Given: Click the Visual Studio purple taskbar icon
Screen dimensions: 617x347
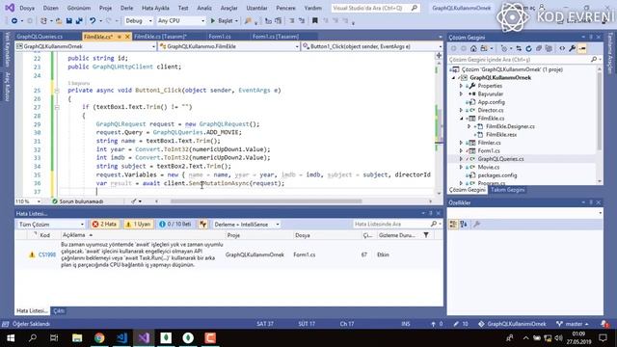Looking at the screenshot, I should pos(144,338).
